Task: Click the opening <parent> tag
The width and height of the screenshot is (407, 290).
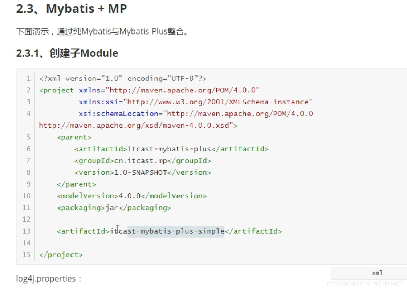Action: pyautogui.click(x=74, y=137)
